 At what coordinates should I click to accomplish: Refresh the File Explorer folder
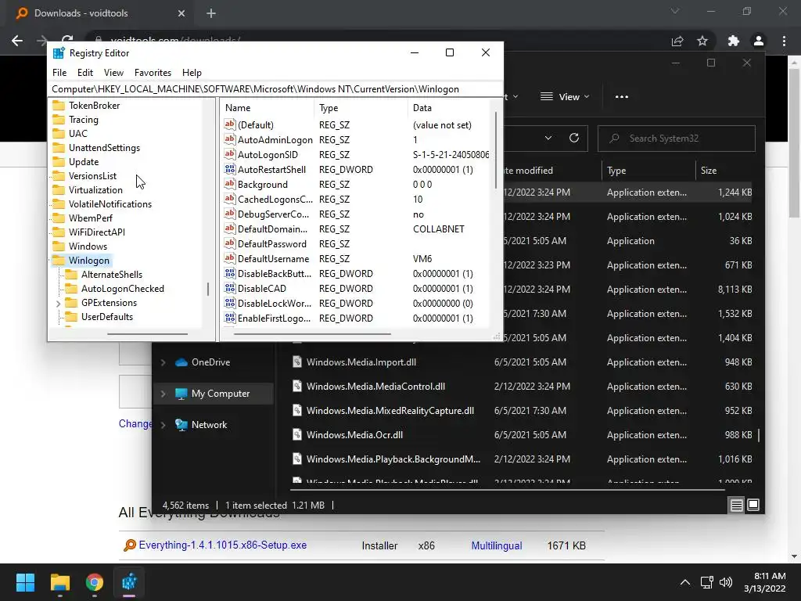(x=574, y=138)
